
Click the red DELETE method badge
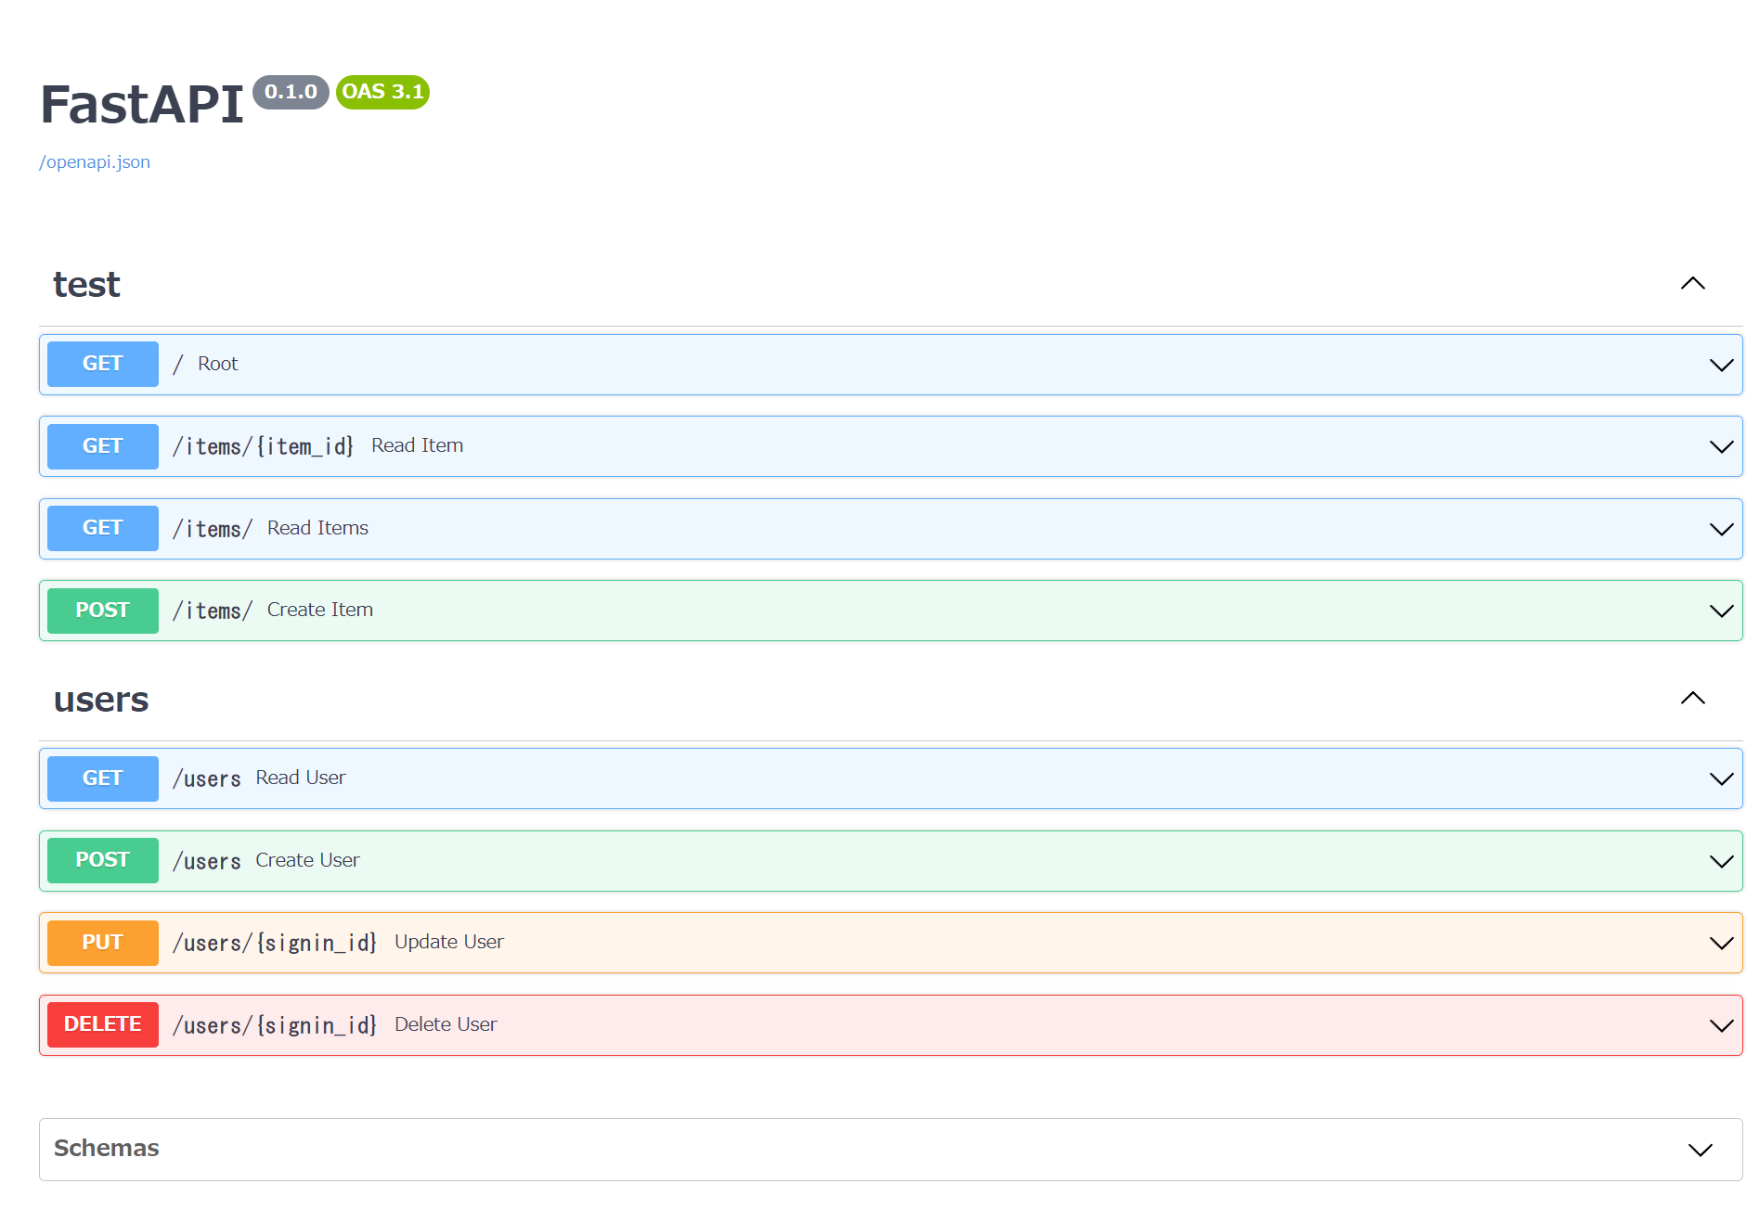[x=103, y=1024]
